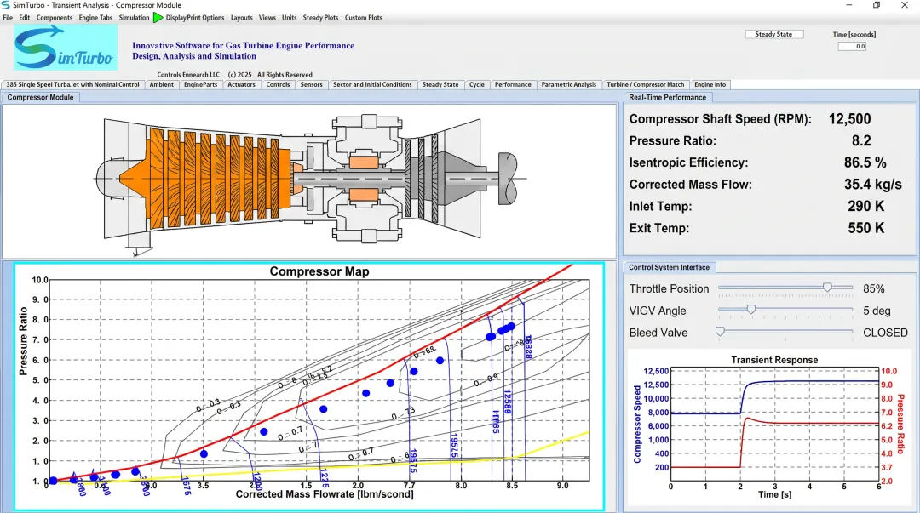Open the Turbine / Compressor Match tab
The height and width of the screenshot is (513, 920).
pyautogui.click(x=645, y=84)
